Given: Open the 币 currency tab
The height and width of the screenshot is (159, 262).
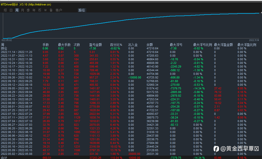Looking at the screenshot, I should click(40, 10).
